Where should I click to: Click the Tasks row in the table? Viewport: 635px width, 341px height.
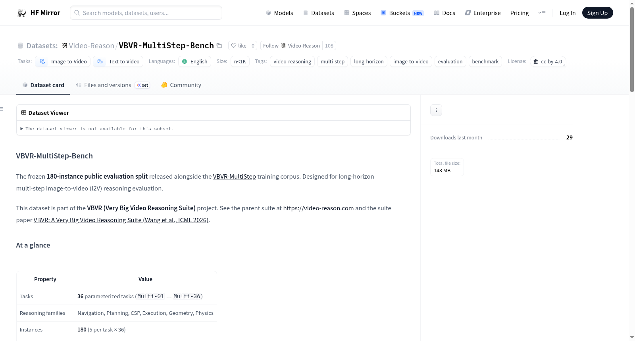tap(116, 296)
